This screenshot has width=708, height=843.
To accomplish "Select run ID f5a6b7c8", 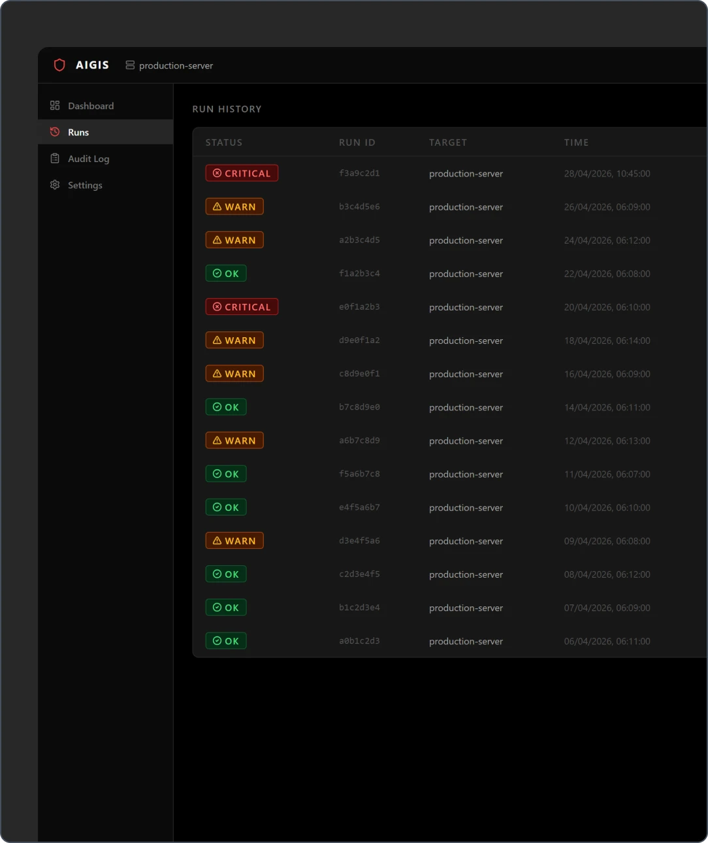I will point(359,474).
